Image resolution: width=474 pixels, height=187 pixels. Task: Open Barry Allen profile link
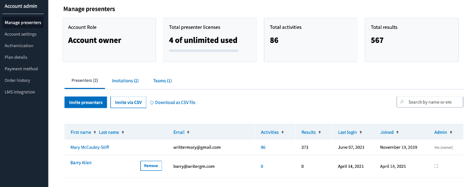tap(81, 163)
